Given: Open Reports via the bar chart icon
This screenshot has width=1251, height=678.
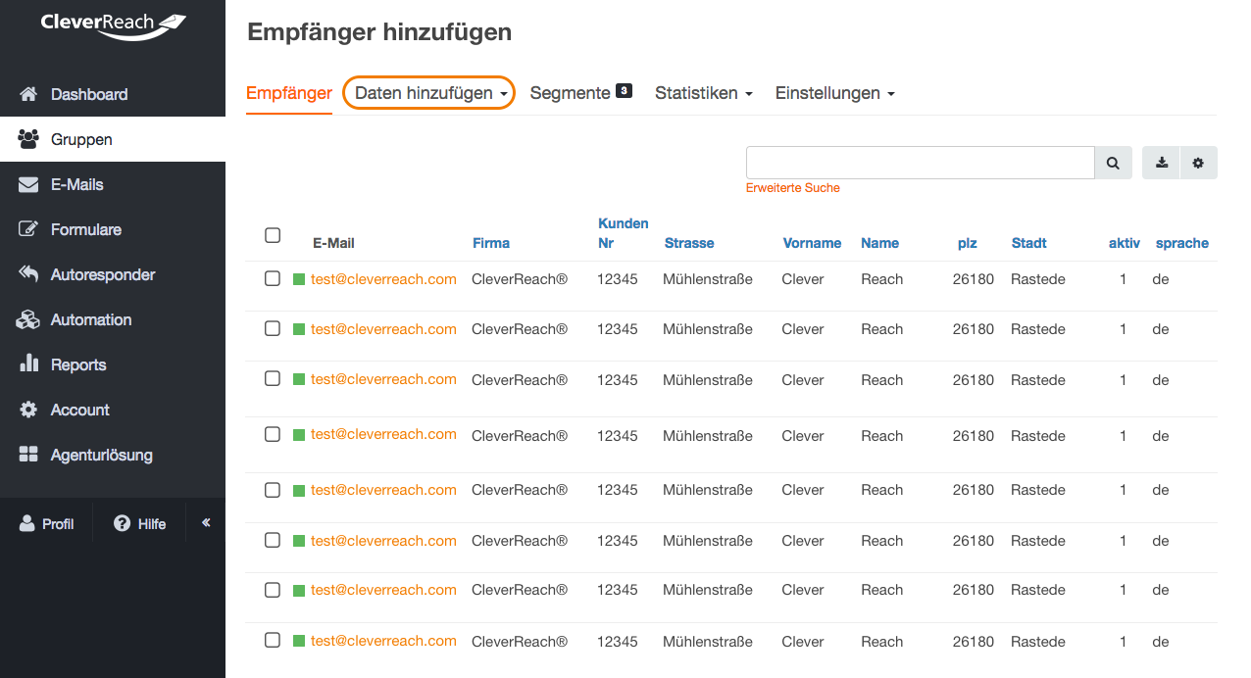Looking at the screenshot, I should pyautogui.click(x=28, y=363).
